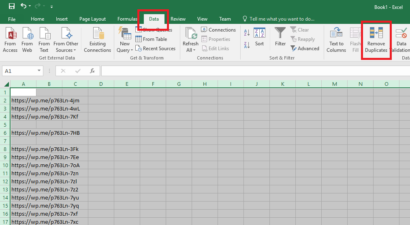Select cell with https://wp.me/p763Ln-4wL
The image size is (410, 225).
tap(23, 108)
